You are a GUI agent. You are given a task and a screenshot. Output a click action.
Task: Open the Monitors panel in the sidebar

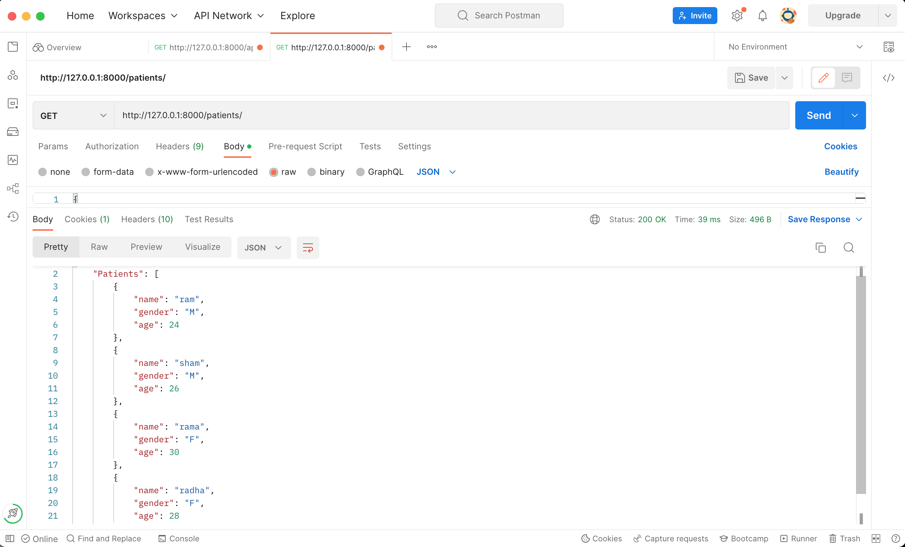coord(13,160)
